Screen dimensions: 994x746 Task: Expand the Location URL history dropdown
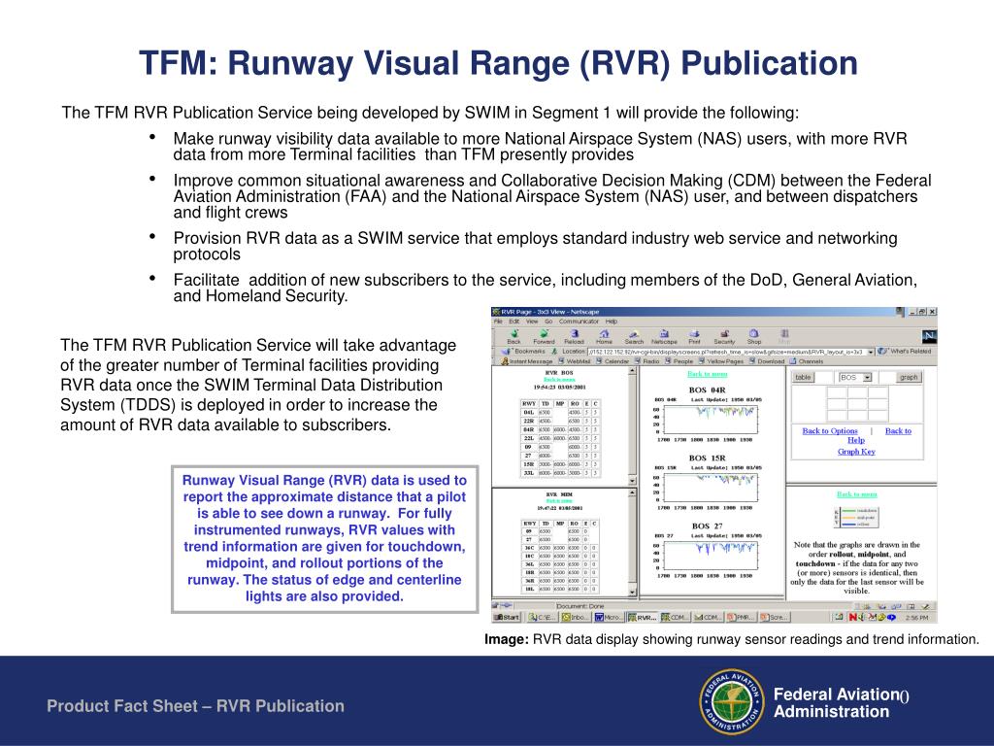pyautogui.click(x=871, y=352)
